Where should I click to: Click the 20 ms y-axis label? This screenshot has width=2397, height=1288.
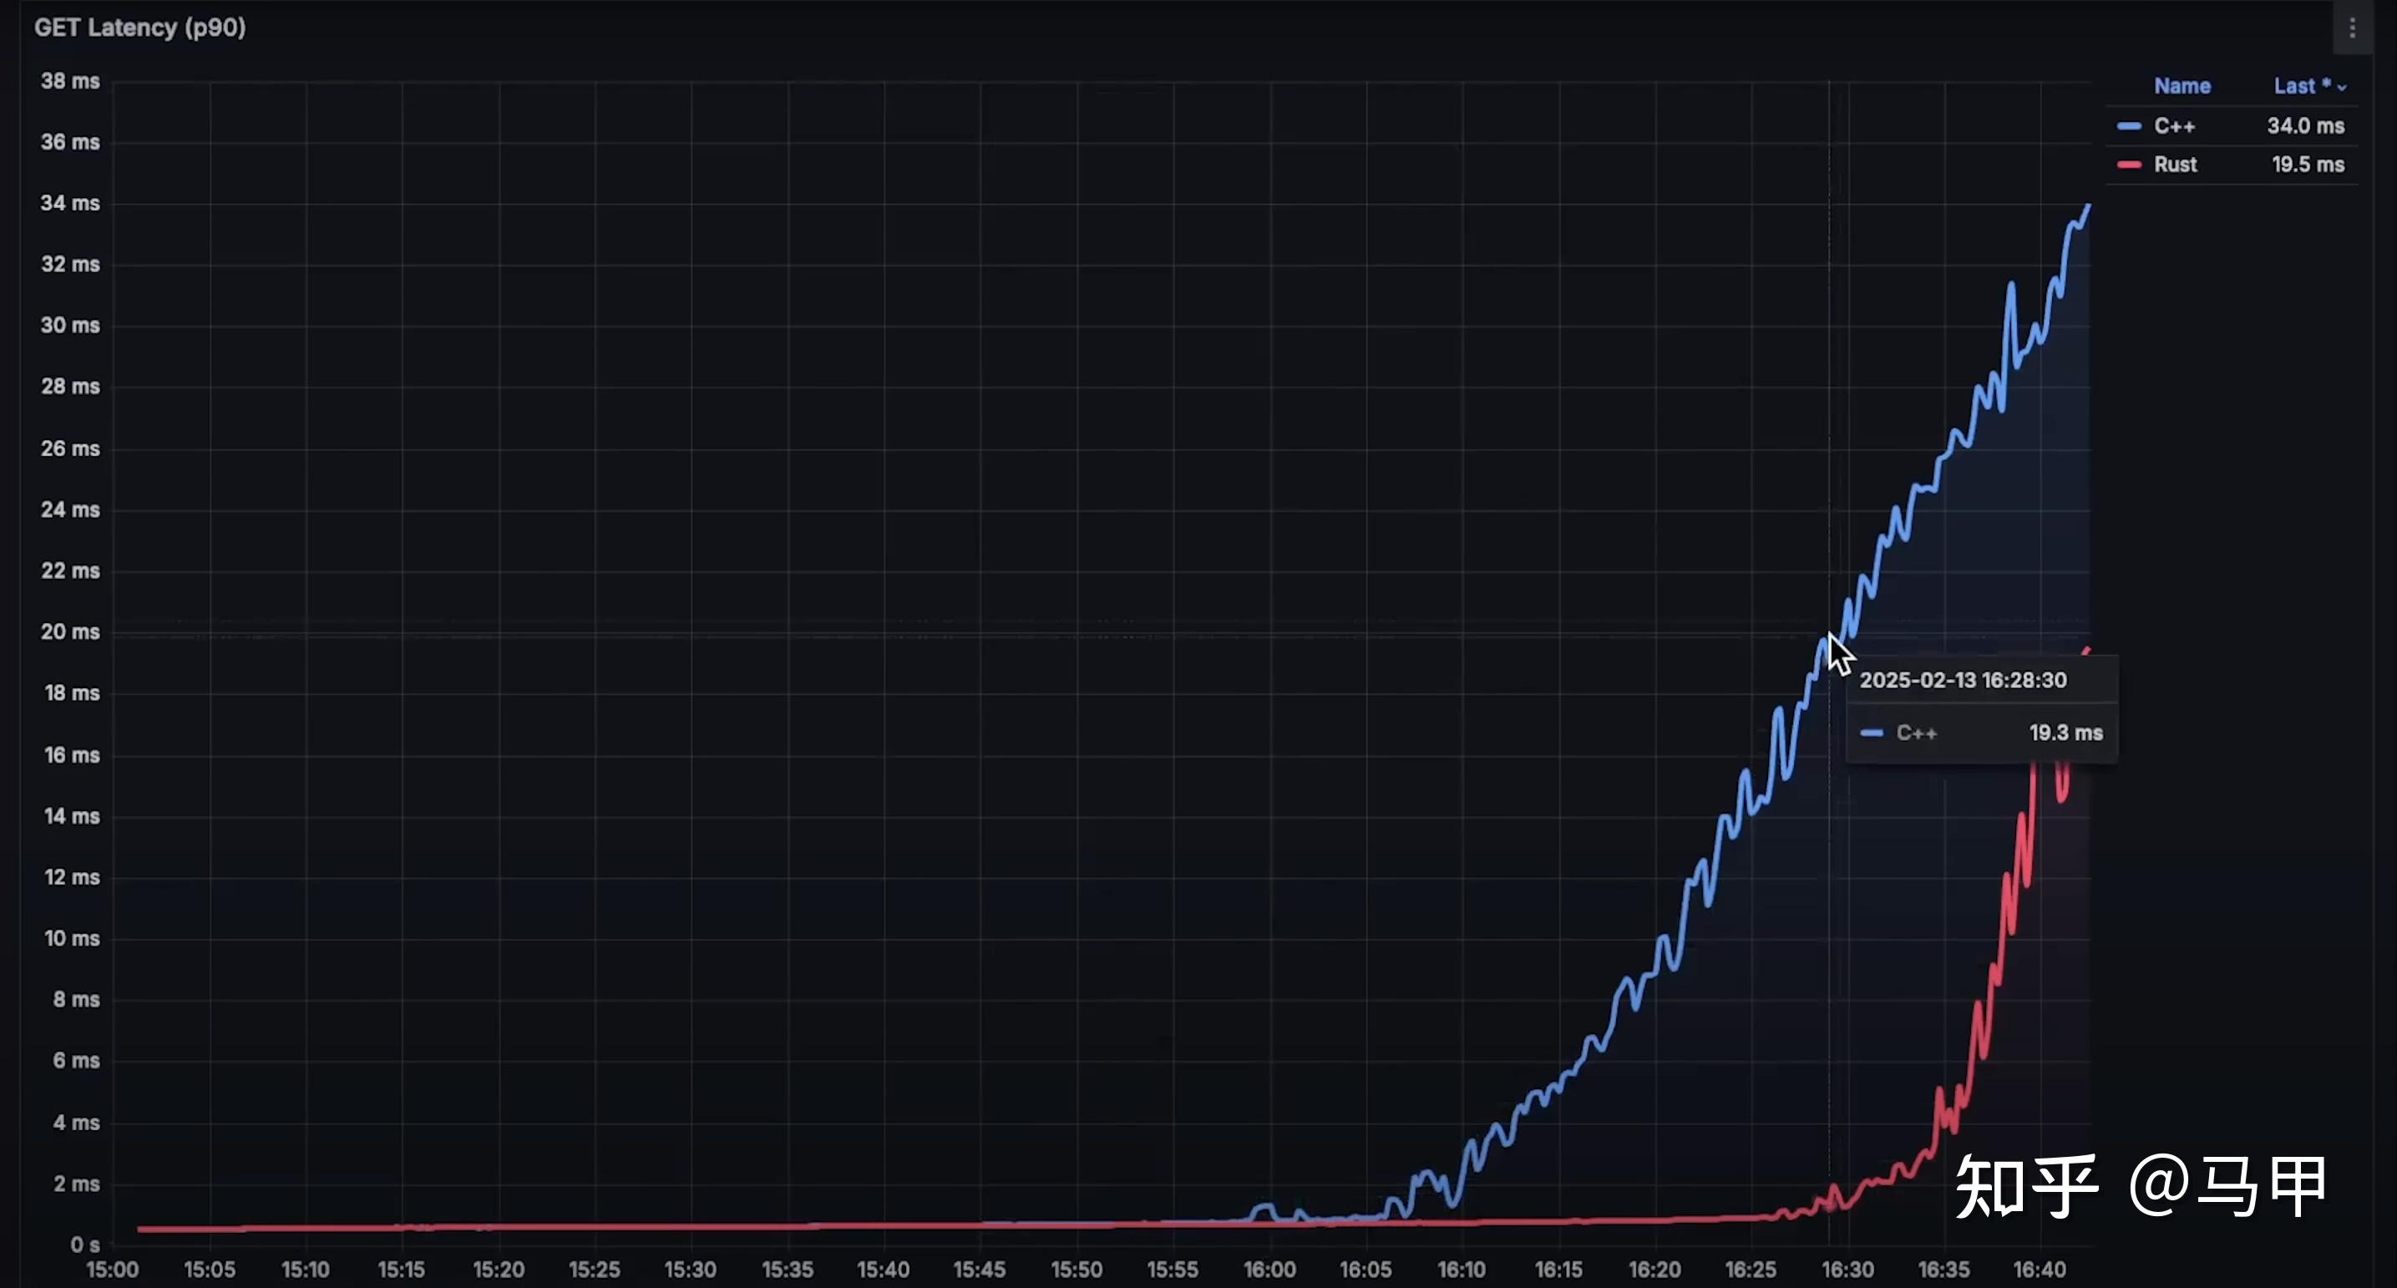tap(70, 632)
